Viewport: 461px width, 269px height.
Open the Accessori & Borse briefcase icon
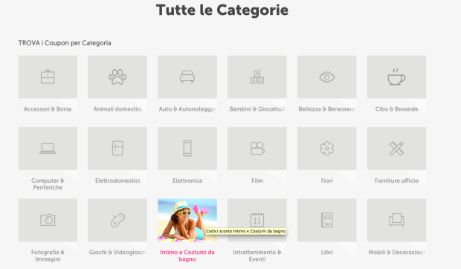coord(48,77)
